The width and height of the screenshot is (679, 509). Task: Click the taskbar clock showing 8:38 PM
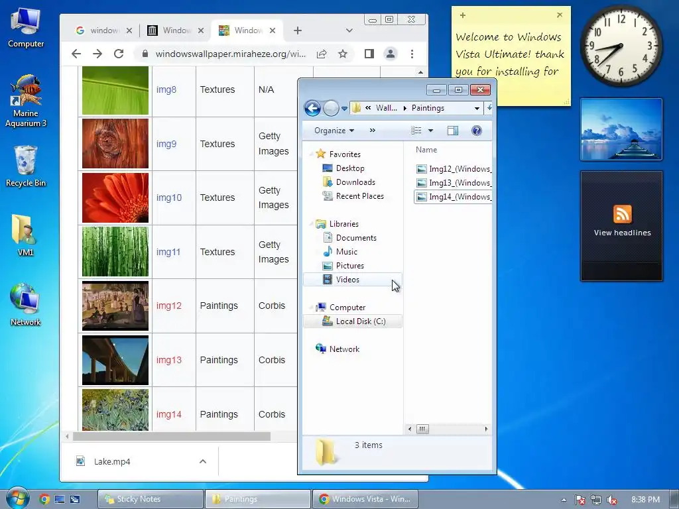645,500
